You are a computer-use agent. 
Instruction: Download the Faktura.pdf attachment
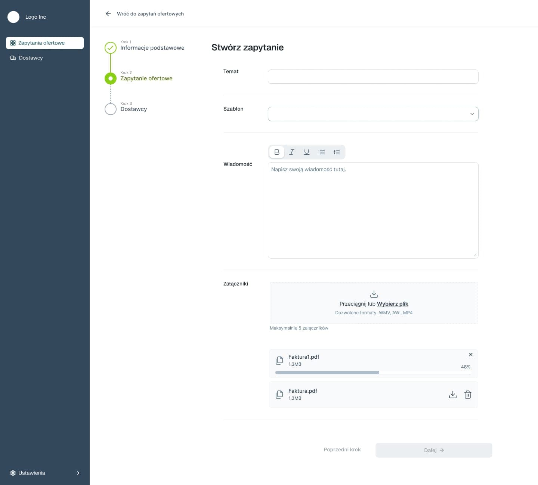(452, 395)
